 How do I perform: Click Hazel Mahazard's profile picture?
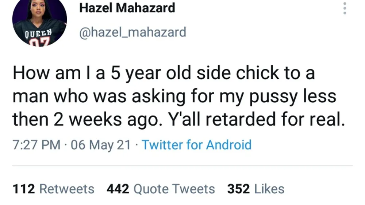(x=39, y=22)
